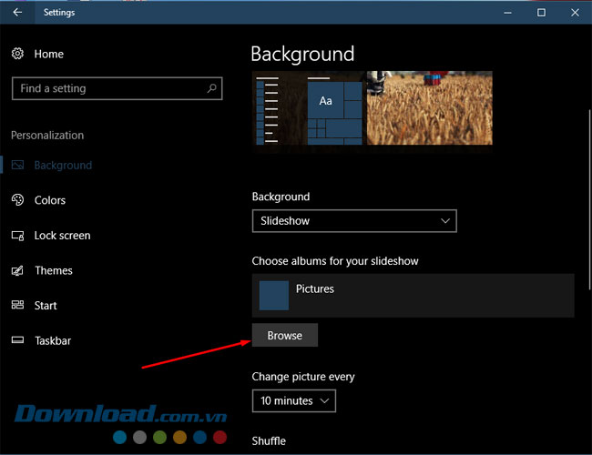Expand the 10 minutes interval dropdown
Image resolution: width=592 pixels, height=455 pixels.
click(293, 400)
